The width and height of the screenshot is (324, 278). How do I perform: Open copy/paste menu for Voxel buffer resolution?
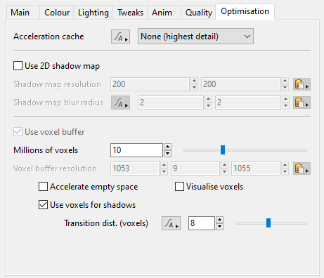coord(302,168)
